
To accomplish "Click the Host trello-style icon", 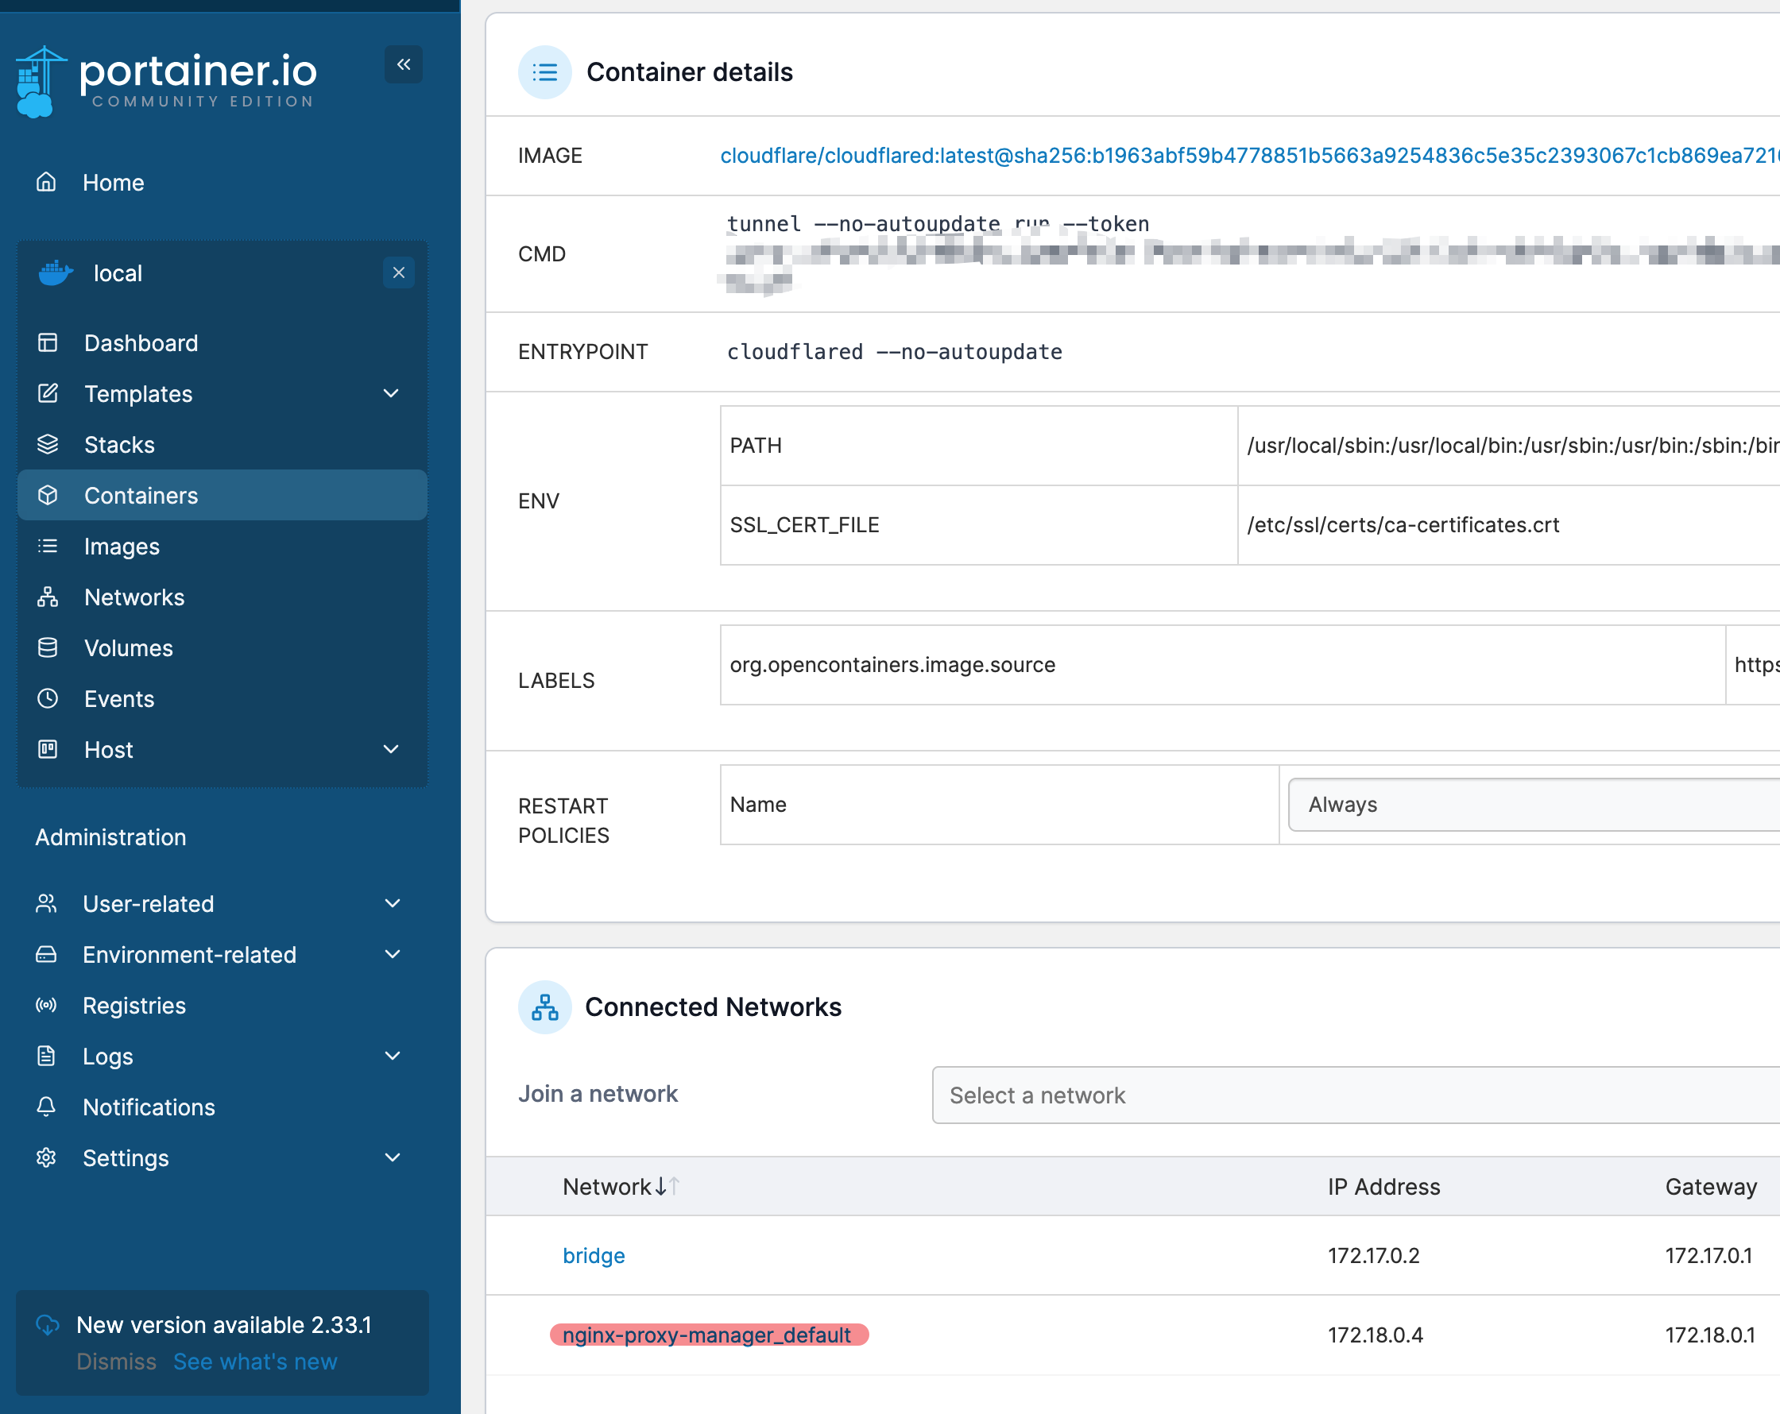I will 48,748.
